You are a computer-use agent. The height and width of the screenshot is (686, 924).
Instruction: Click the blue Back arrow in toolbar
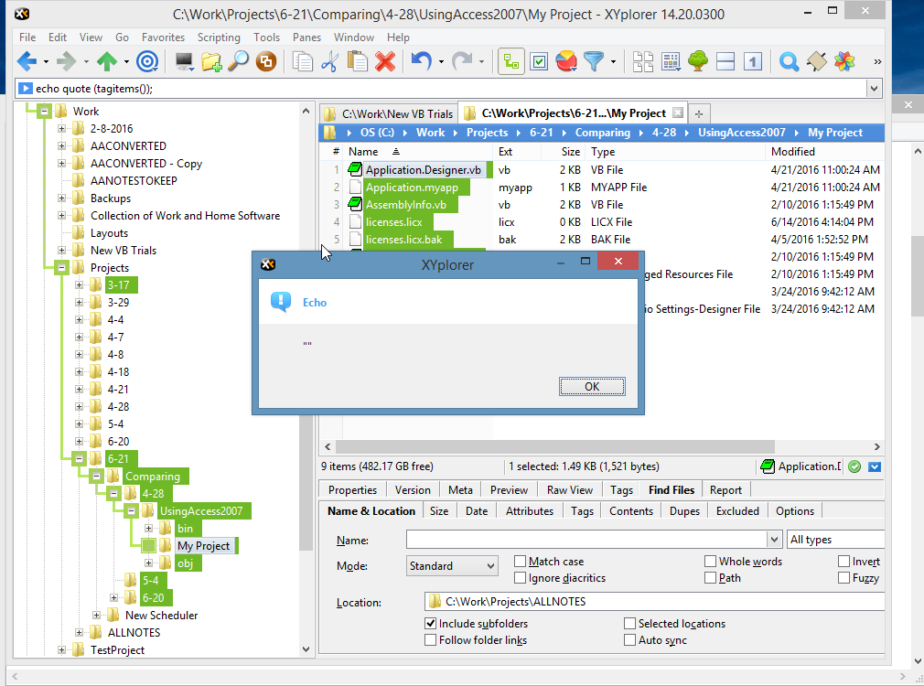[27, 62]
